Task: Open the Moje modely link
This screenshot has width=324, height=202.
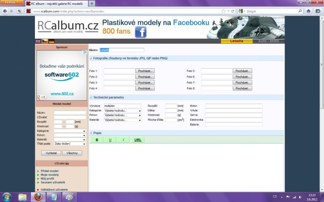Action: 49,175
